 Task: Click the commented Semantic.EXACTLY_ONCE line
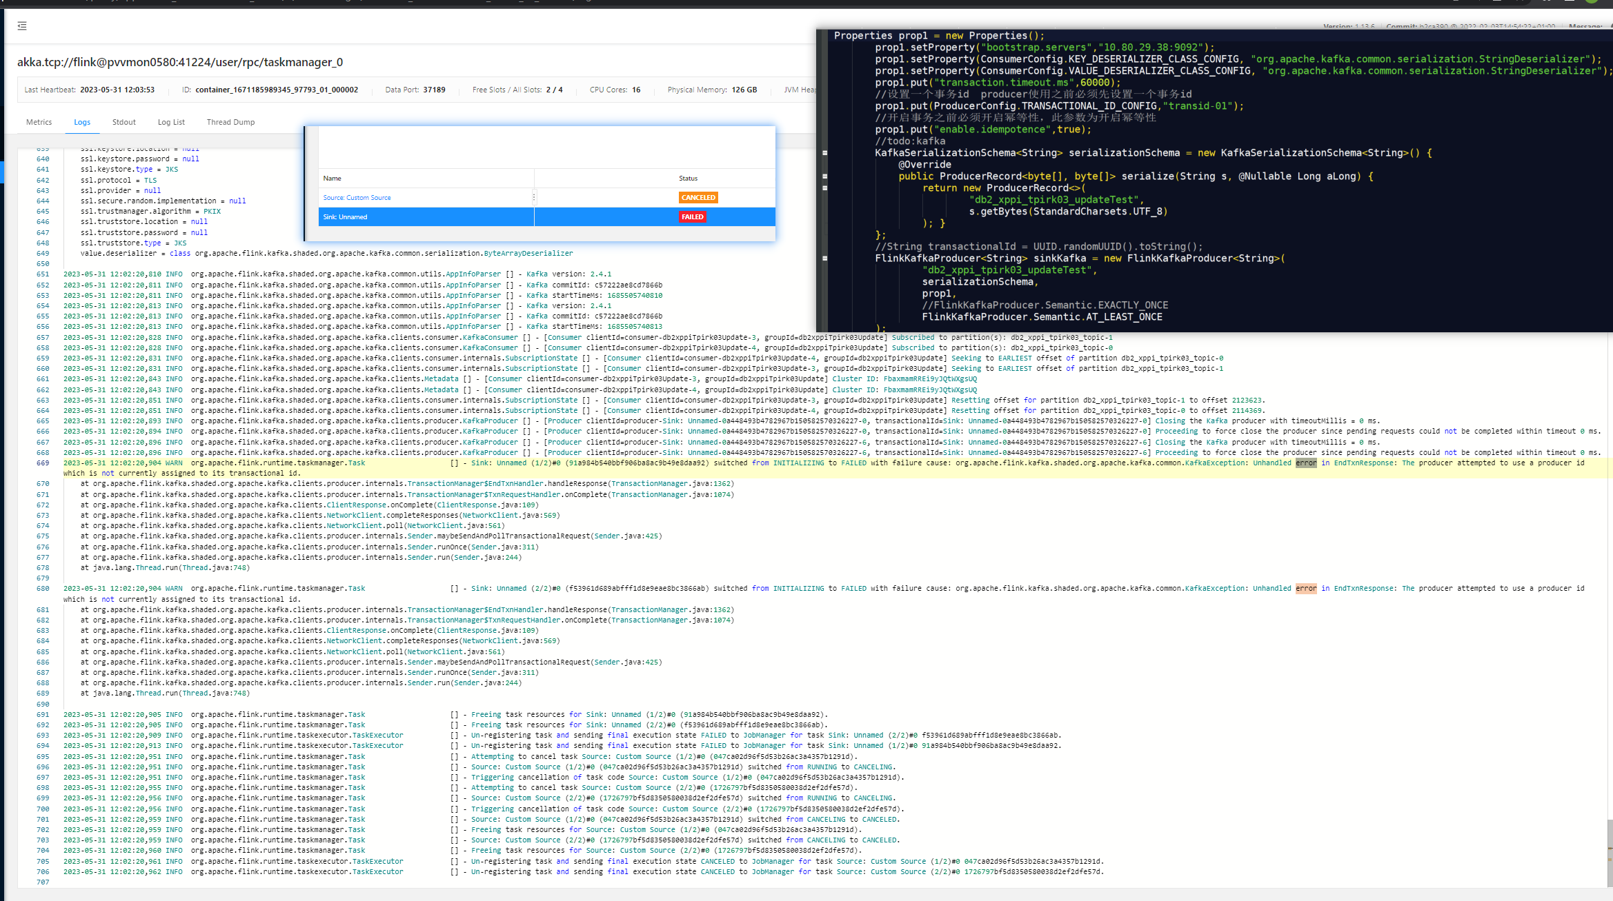coord(1045,305)
